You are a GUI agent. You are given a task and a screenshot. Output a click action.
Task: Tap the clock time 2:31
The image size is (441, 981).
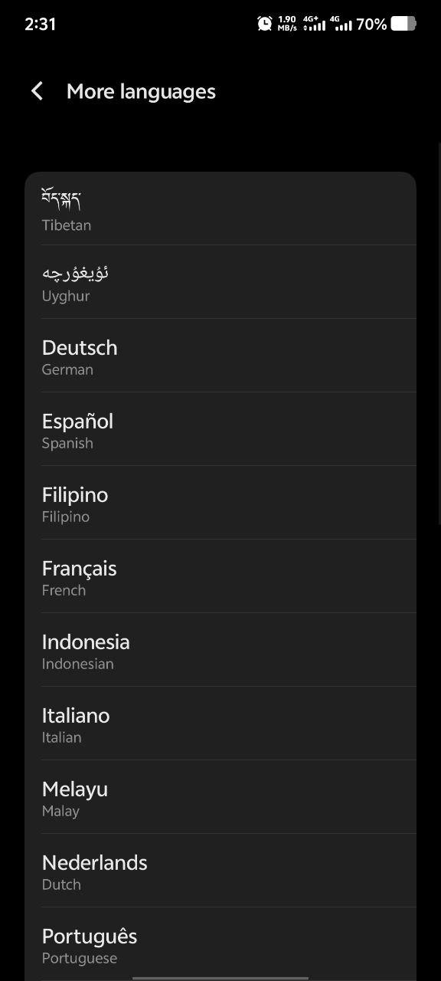pos(40,24)
